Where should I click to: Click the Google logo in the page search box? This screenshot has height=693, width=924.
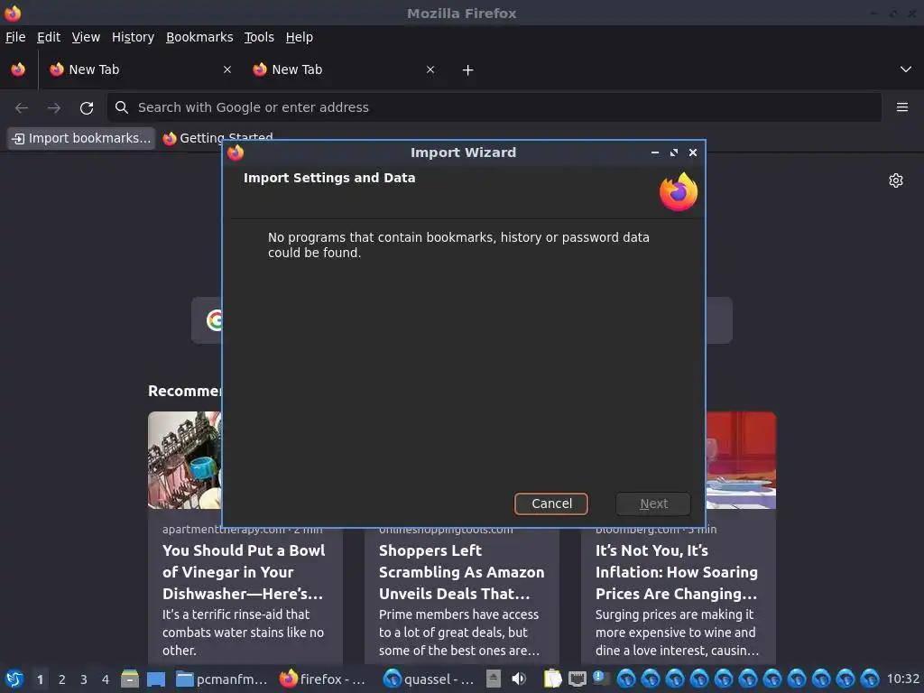[x=215, y=320]
